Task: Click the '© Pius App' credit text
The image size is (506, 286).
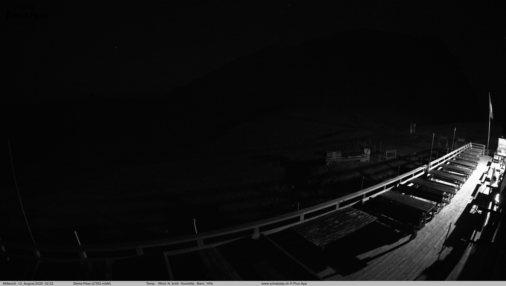Action: (299, 283)
